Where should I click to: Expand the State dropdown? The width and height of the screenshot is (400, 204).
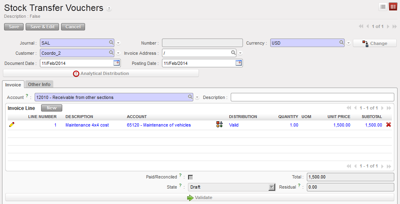[272, 187]
